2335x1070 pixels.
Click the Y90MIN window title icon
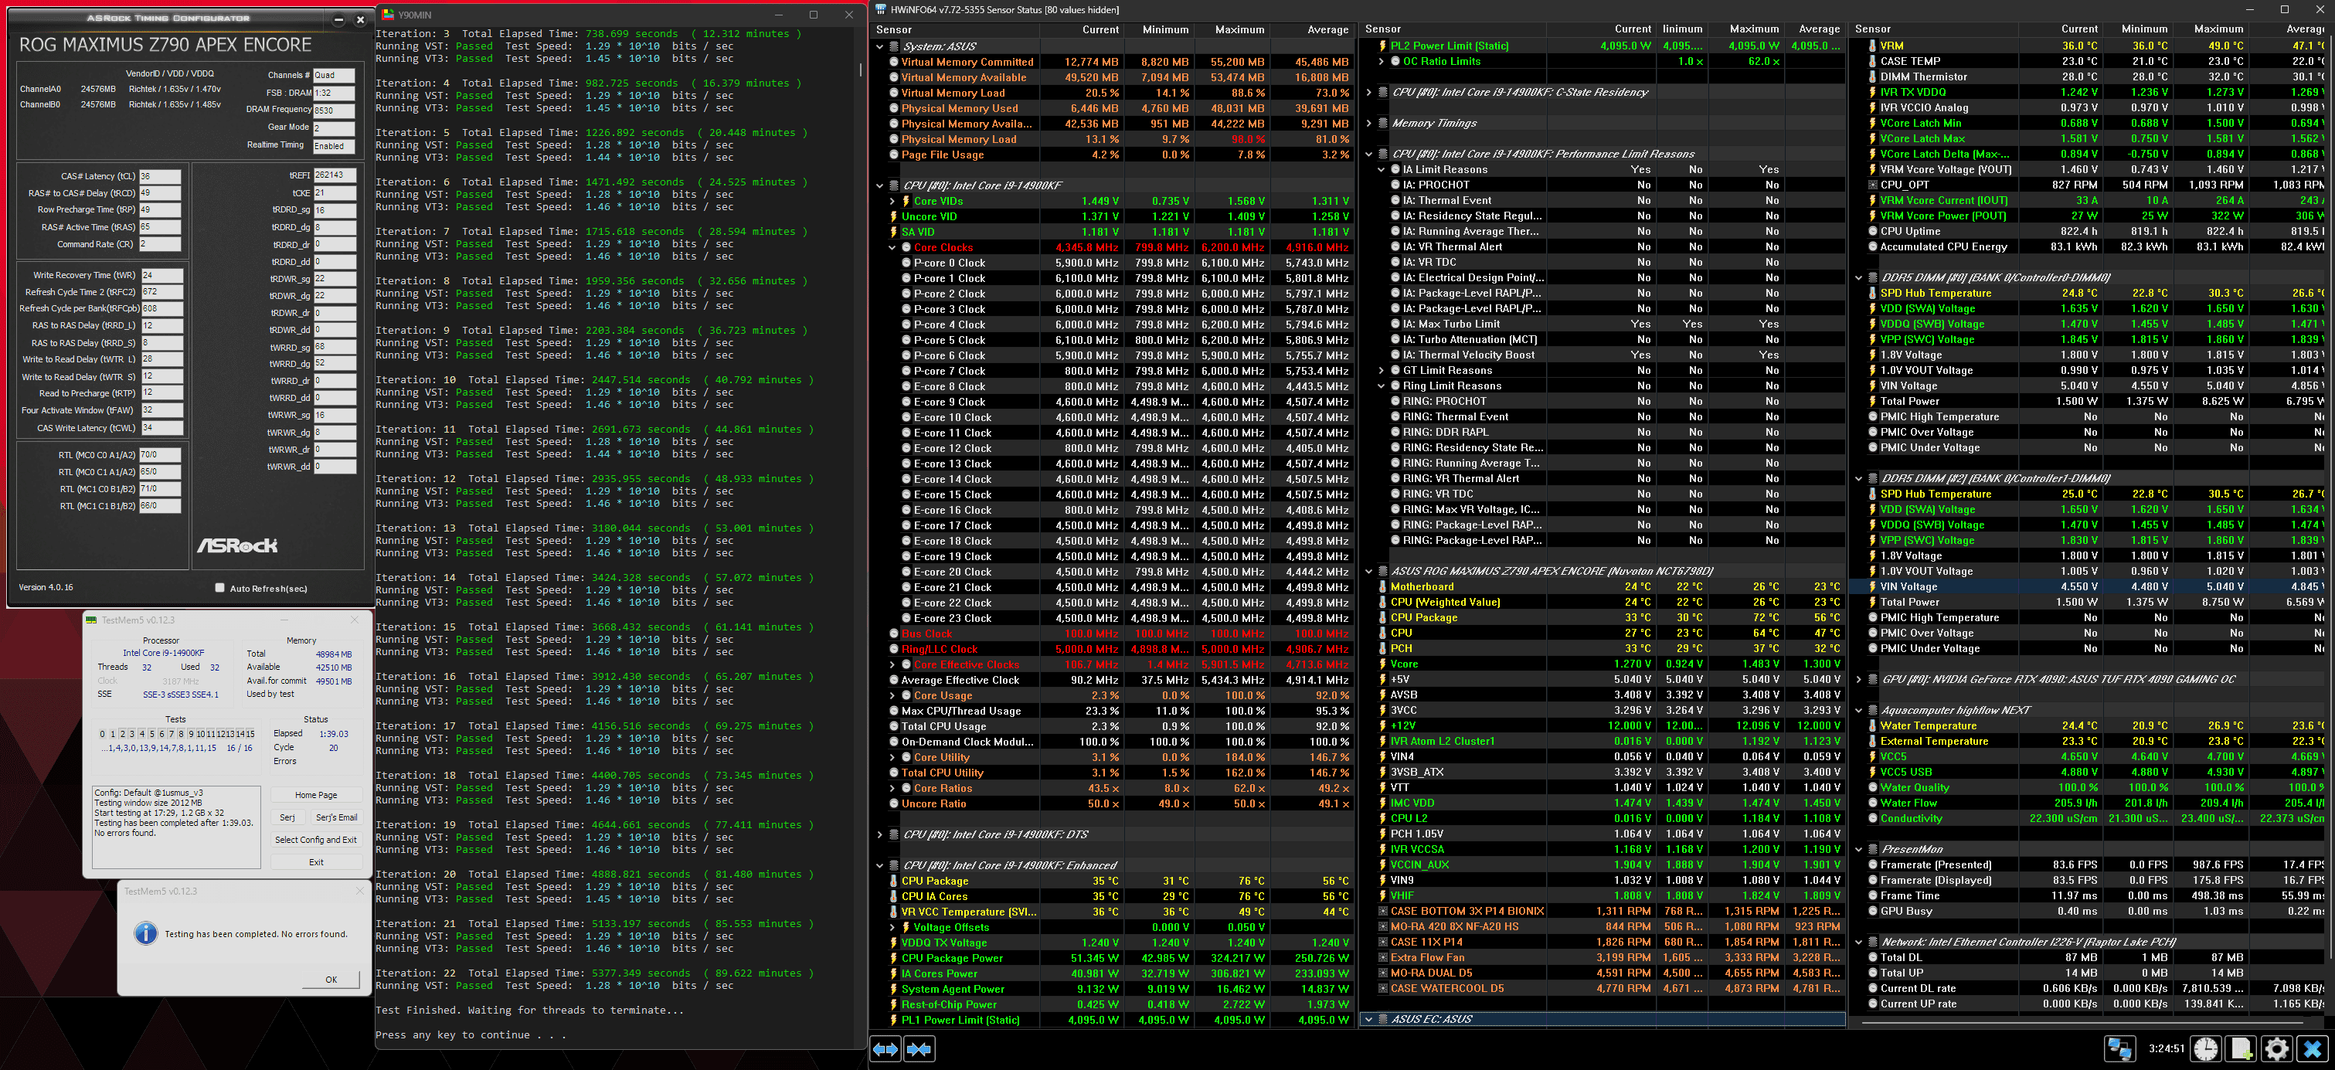(388, 15)
